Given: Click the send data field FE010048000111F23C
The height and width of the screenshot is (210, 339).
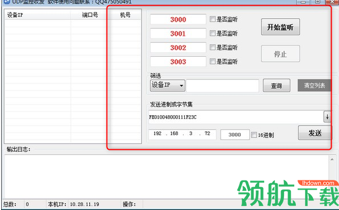Looking at the screenshot, I should 236,117.
